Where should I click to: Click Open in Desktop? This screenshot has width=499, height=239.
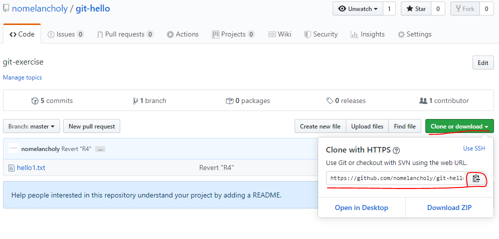(x=362, y=207)
